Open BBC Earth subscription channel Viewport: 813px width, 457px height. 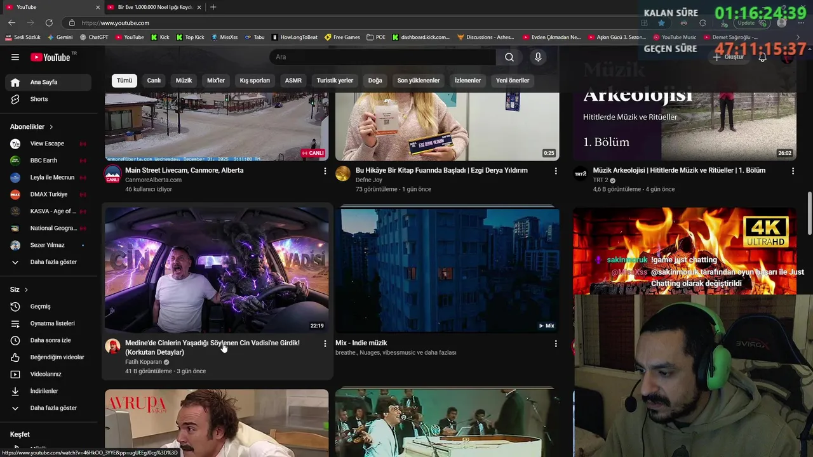click(x=48, y=161)
